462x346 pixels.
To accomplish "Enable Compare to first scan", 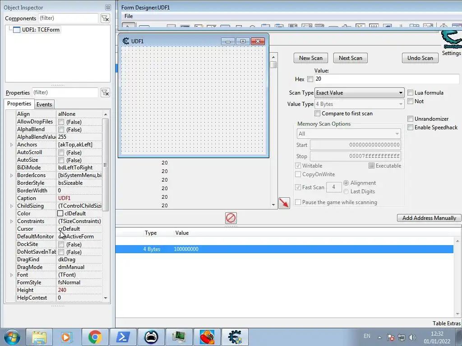I will click(317, 113).
